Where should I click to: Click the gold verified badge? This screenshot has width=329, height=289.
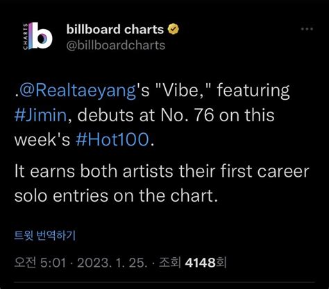pyautogui.click(x=173, y=29)
